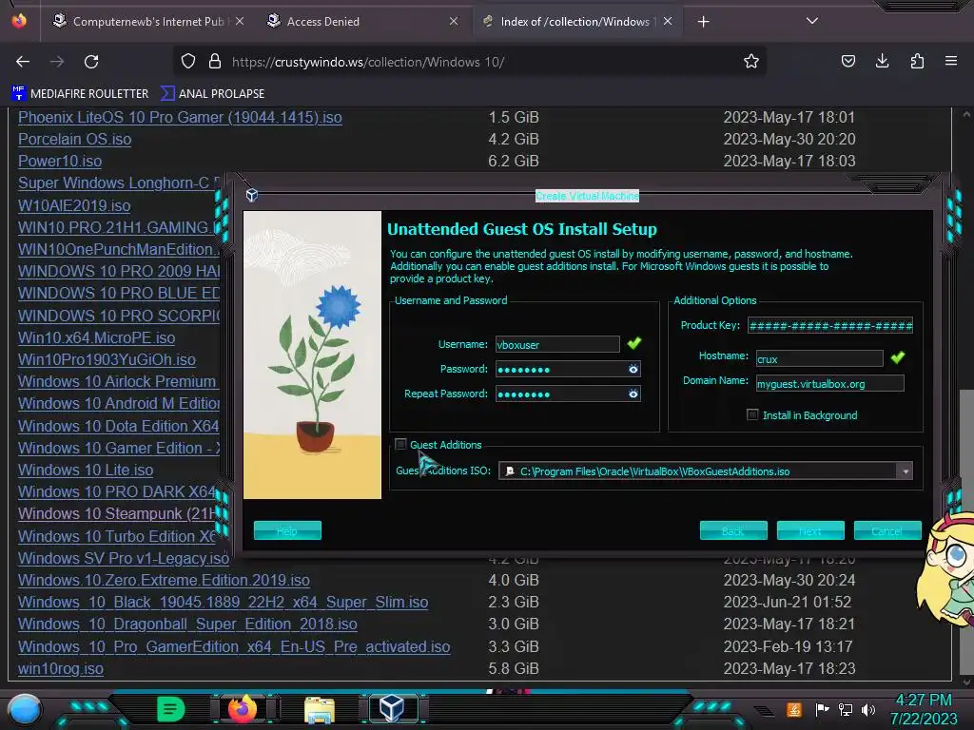This screenshot has width=974, height=730.
Task: Click the Back button in dialog
Action: pos(733,530)
